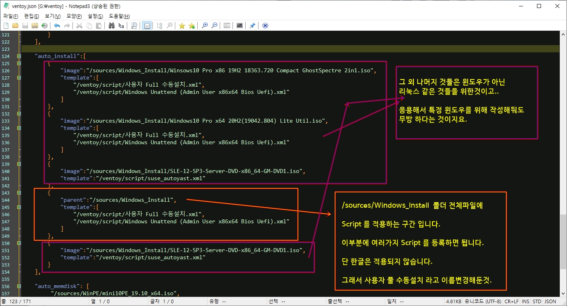Toggle the STD status bar indicator
The image size is (567, 306).
537,302
